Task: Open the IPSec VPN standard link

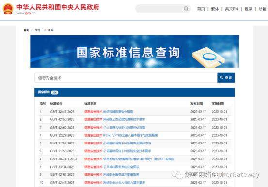Action: (x=121, y=135)
